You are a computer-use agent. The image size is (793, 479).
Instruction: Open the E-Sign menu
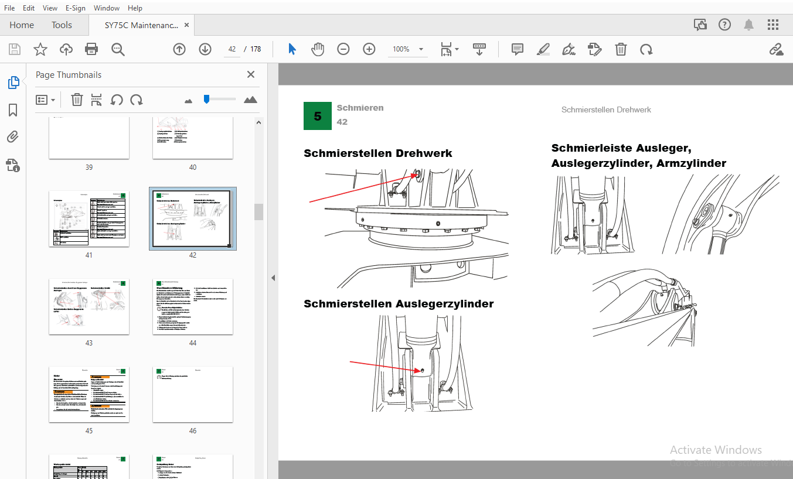pos(76,8)
